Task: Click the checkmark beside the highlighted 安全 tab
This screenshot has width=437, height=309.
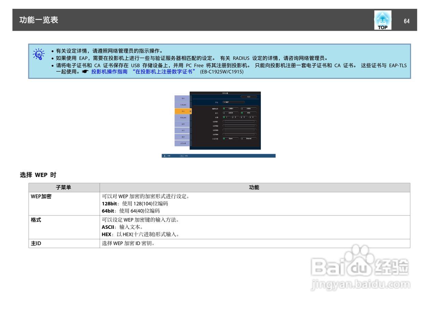Action: [190, 111]
